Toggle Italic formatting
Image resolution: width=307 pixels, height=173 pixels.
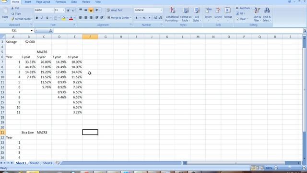point(42,18)
